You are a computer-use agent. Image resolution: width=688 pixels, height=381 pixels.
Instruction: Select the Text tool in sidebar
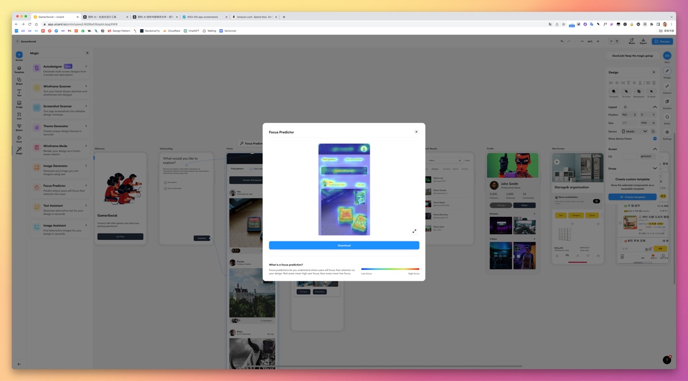coord(19,92)
